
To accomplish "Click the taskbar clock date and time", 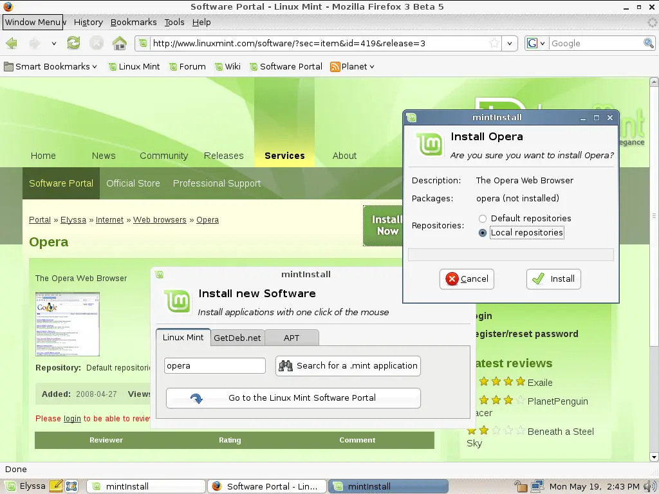I will [594, 486].
